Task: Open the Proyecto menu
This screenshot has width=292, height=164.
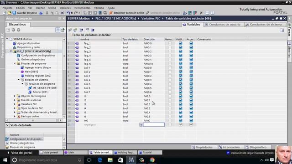Action: coord(7,8)
